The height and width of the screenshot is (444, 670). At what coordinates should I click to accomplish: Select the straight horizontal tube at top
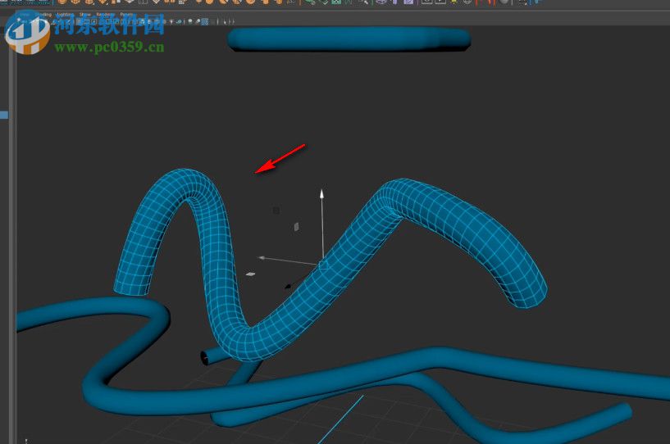pyautogui.click(x=349, y=39)
